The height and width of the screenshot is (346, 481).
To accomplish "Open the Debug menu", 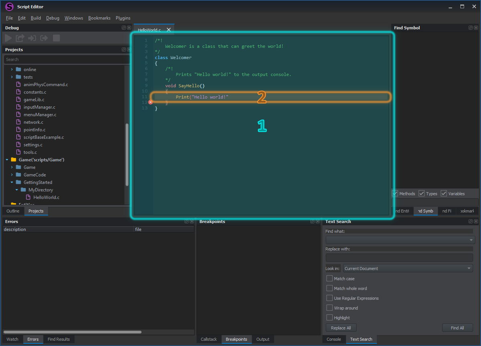I will pos(52,18).
